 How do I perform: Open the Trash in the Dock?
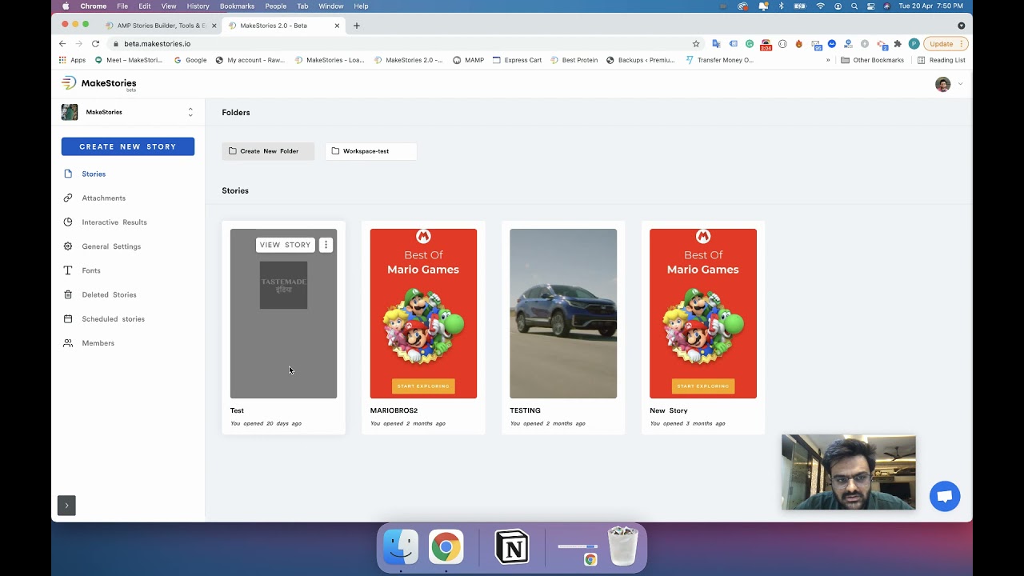(623, 546)
